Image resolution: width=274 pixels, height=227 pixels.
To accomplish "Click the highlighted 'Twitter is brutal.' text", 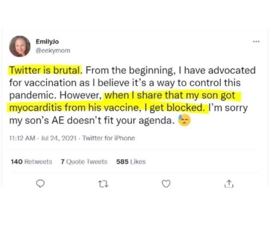I will (46, 70).
